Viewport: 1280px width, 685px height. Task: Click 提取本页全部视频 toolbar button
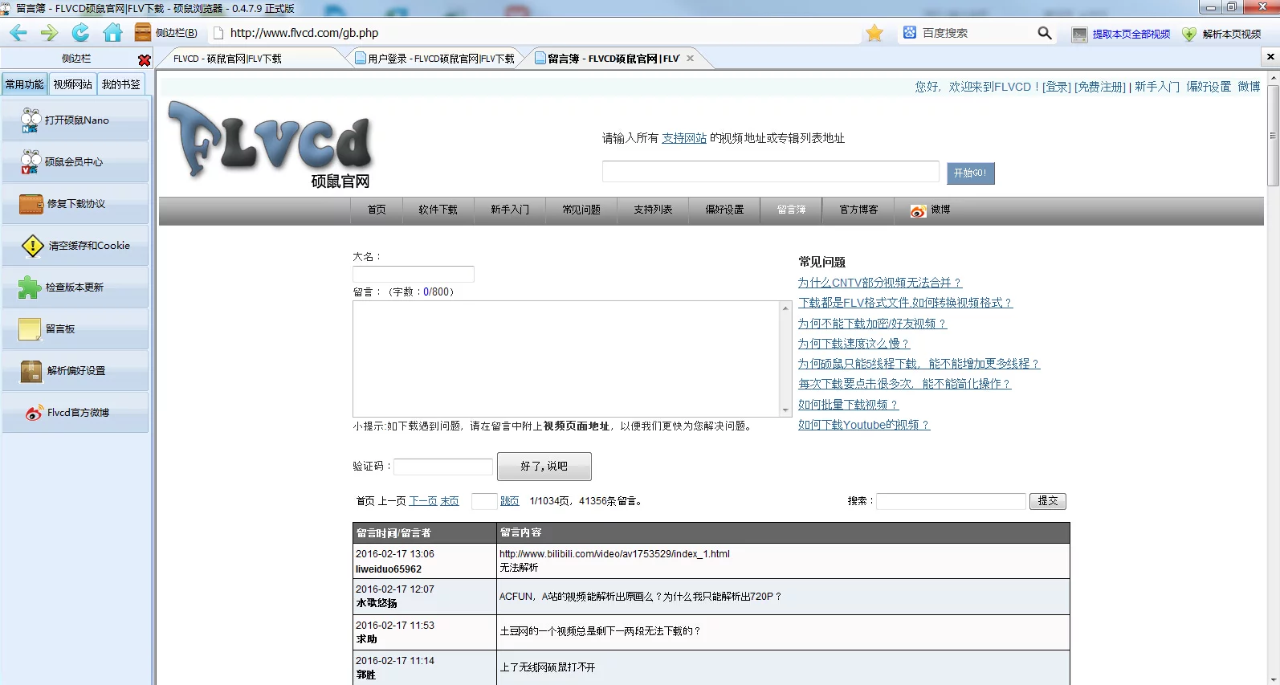pyautogui.click(x=1121, y=34)
